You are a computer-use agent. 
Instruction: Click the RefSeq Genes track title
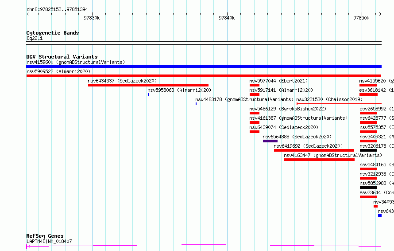45,236
